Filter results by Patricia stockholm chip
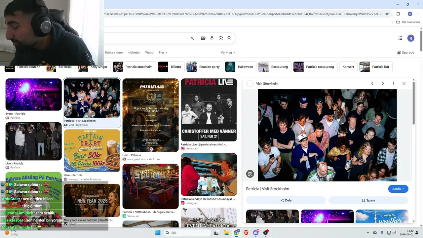The image size is (423, 238). pyautogui.click(x=134, y=67)
